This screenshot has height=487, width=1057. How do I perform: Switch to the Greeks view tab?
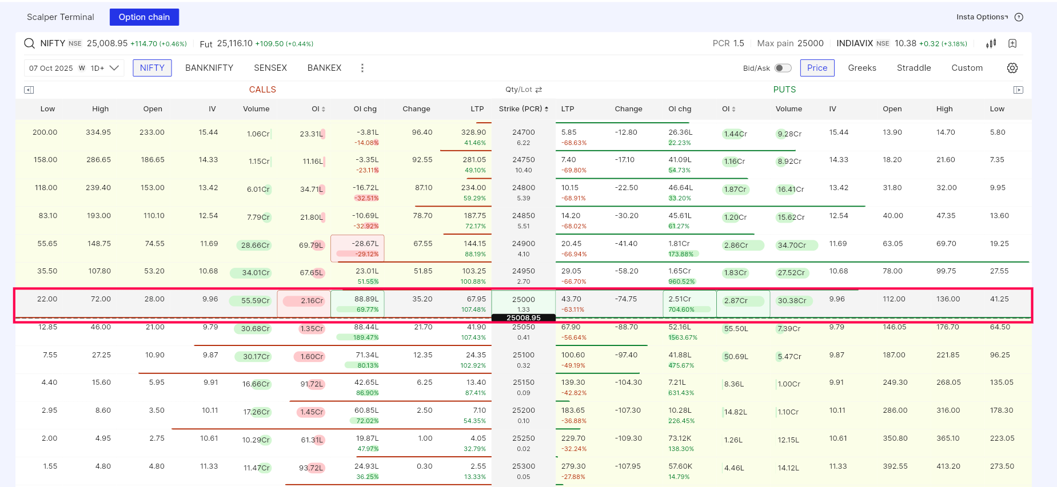point(861,68)
